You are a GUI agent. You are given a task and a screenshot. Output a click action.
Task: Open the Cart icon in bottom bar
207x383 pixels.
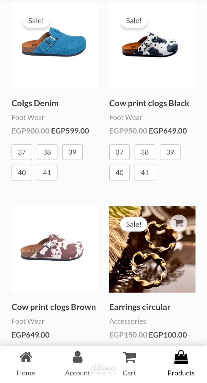tap(129, 357)
